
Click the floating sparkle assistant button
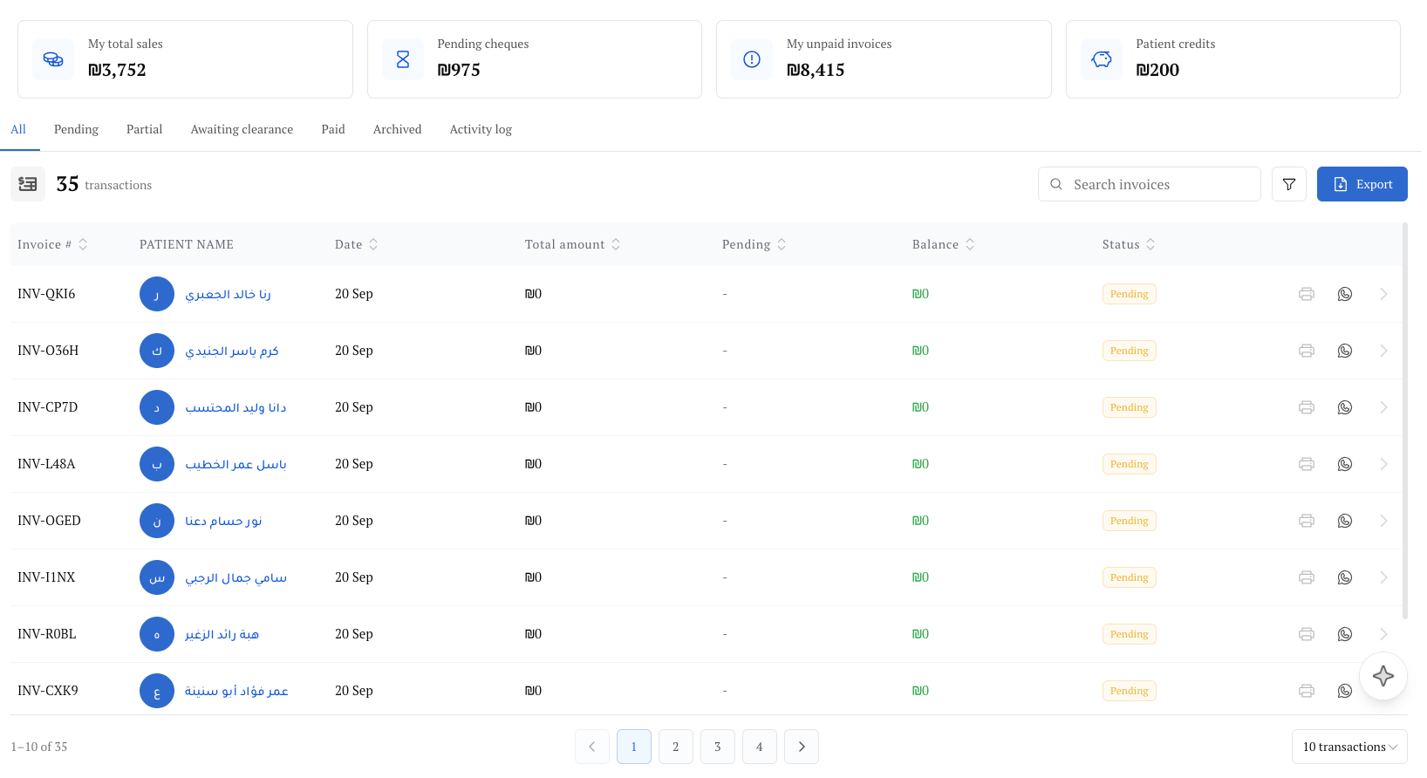pos(1383,676)
